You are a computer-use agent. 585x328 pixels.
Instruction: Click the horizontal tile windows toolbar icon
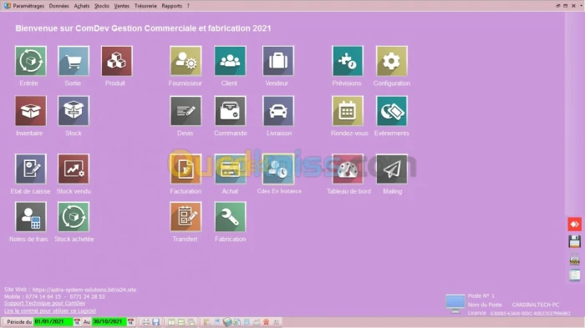[x=181, y=321]
